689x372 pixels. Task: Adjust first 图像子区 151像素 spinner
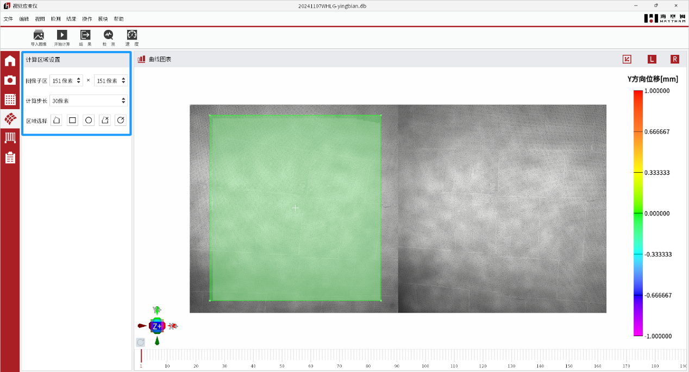[x=79, y=80]
